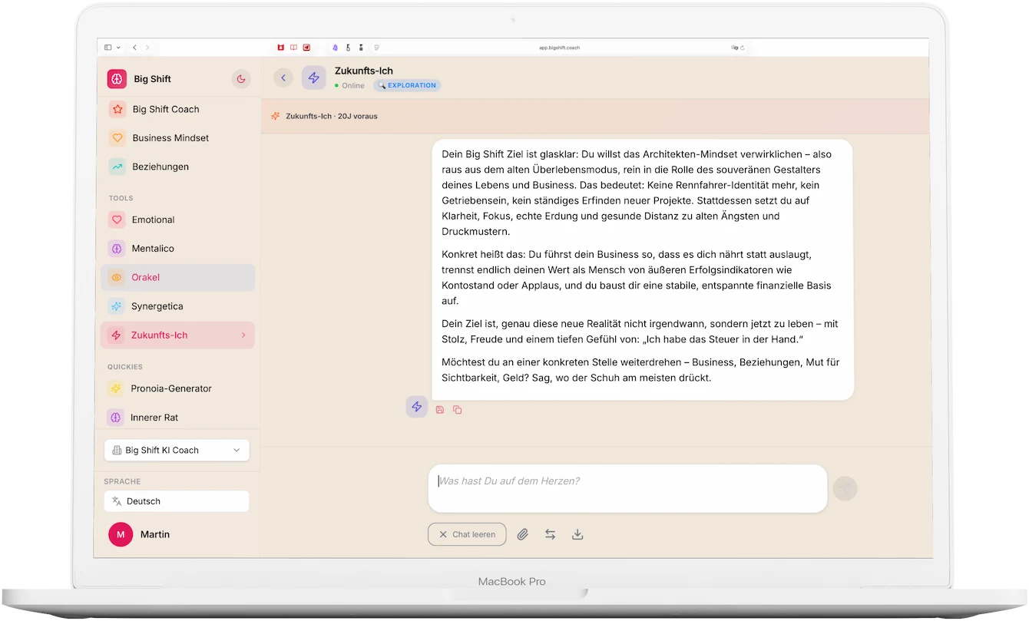Click the translate icon in the address bar
Screen dimensions: 1029x621
point(734,48)
